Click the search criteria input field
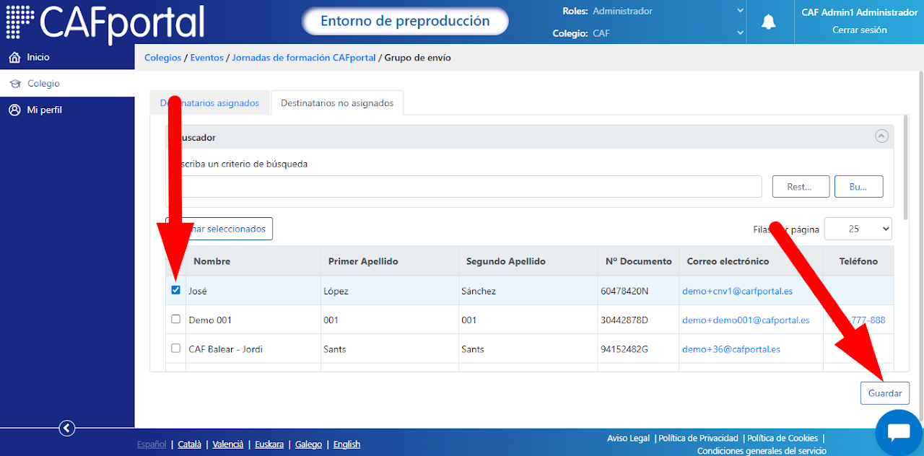The height and width of the screenshot is (456, 924). [464, 186]
